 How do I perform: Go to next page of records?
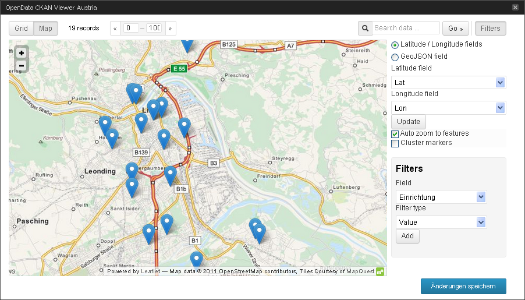(170, 29)
